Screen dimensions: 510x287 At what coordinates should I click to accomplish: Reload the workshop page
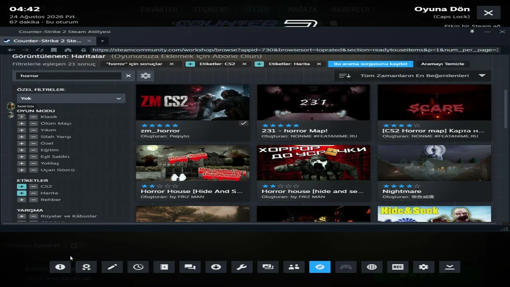pyautogui.click(x=39, y=50)
